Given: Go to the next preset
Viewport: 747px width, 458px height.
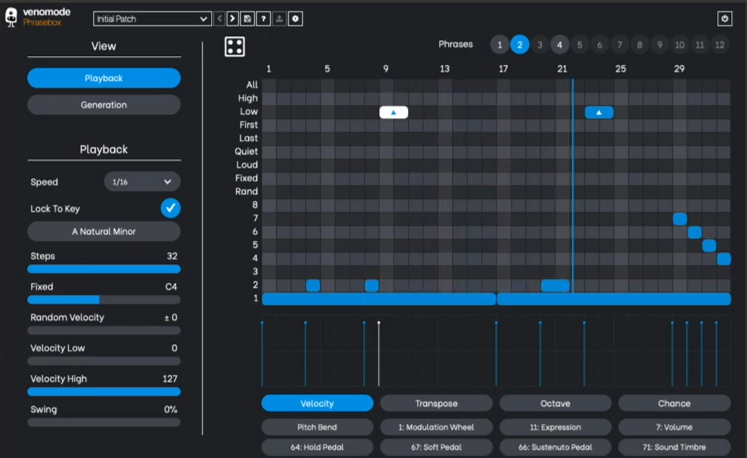Looking at the screenshot, I should click(x=233, y=19).
